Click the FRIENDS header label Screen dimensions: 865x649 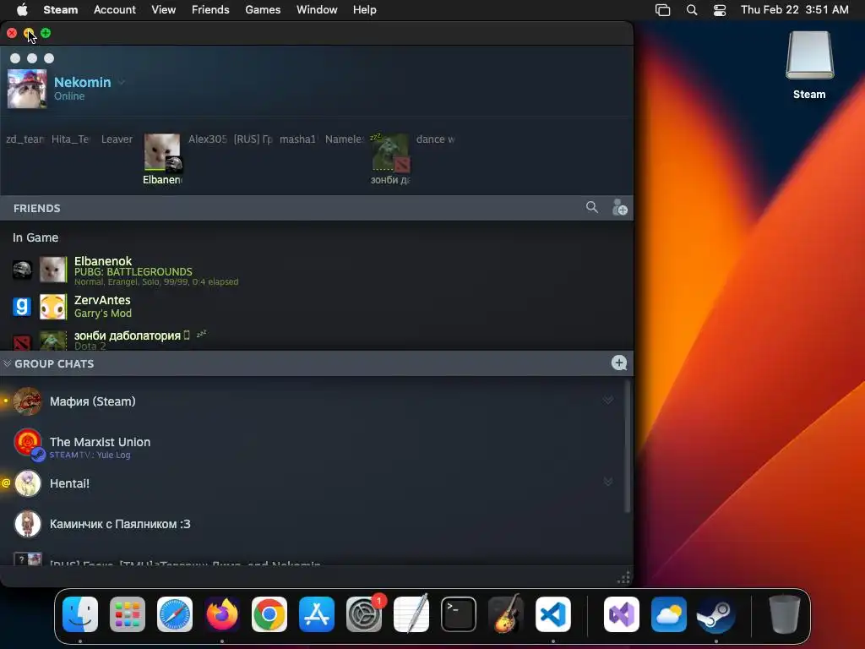tap(37, 208)
